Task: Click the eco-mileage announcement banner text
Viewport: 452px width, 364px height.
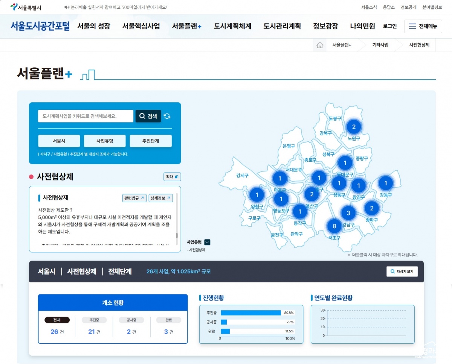Action: click(119, 7)
